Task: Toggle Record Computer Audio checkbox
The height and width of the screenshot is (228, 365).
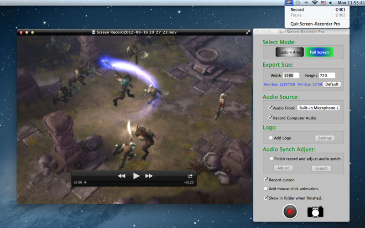Action: [x=270, y=118]
